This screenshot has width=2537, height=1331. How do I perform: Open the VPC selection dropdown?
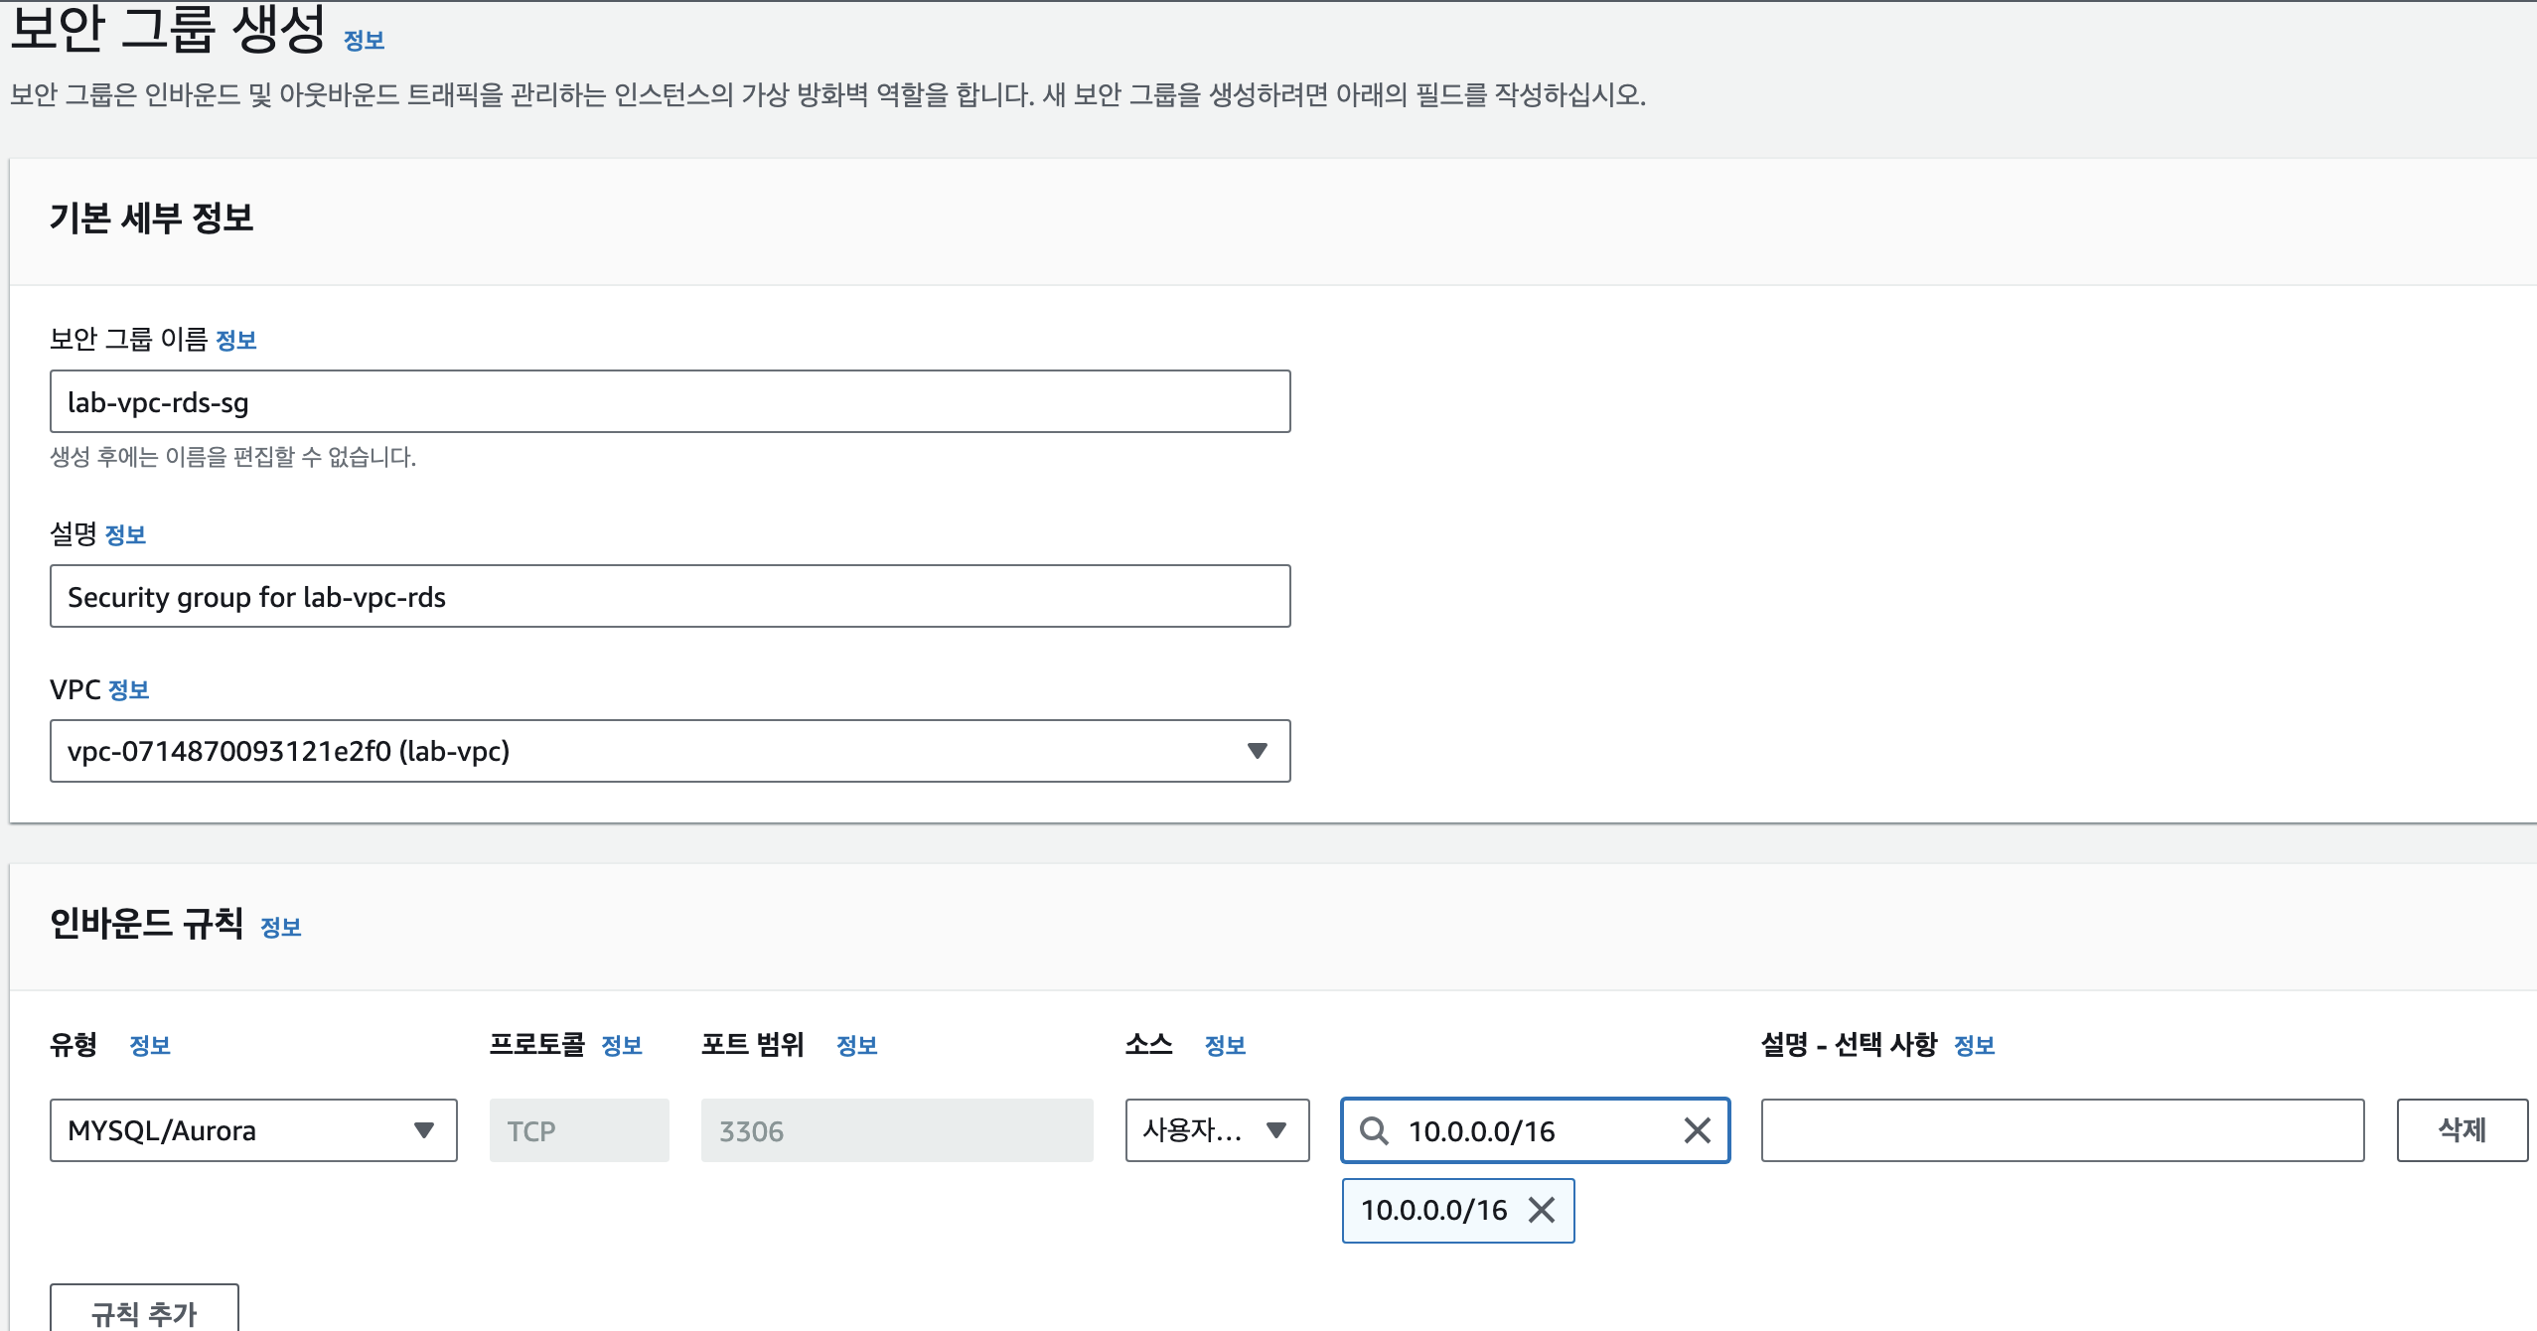(x=670, y=751)
